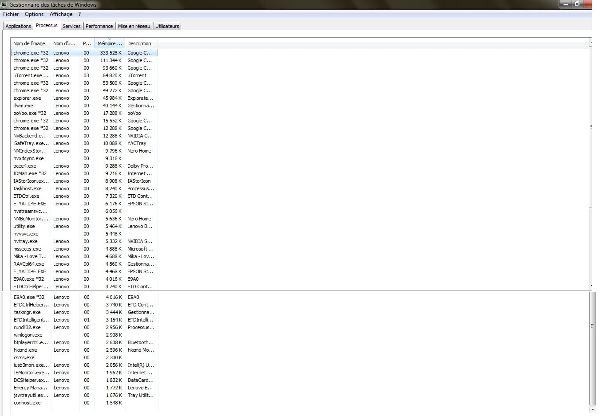Select the IAStorIcon.ex... process
Image resolution: width=603 pixels, height=416 pixels.
point(84,181)
